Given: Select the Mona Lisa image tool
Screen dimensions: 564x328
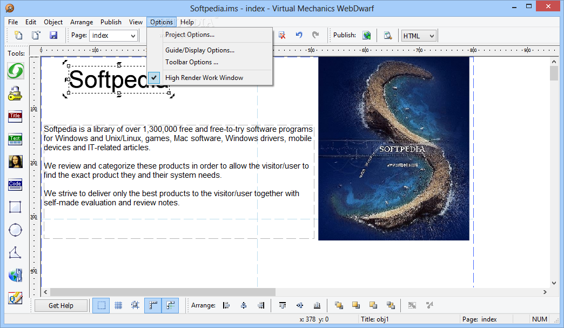Looking at the screenshot, I should tap(16, 162).
